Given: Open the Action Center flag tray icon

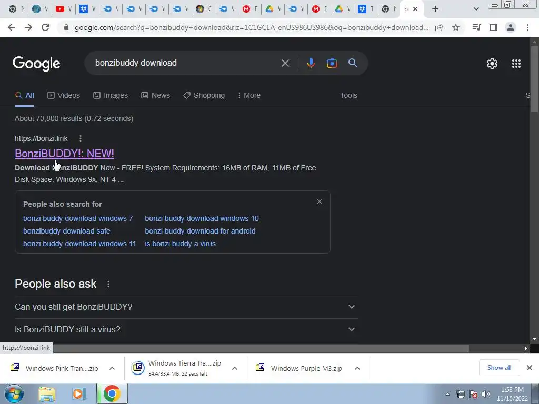Looking at the screenshot, I should point(473,394).
